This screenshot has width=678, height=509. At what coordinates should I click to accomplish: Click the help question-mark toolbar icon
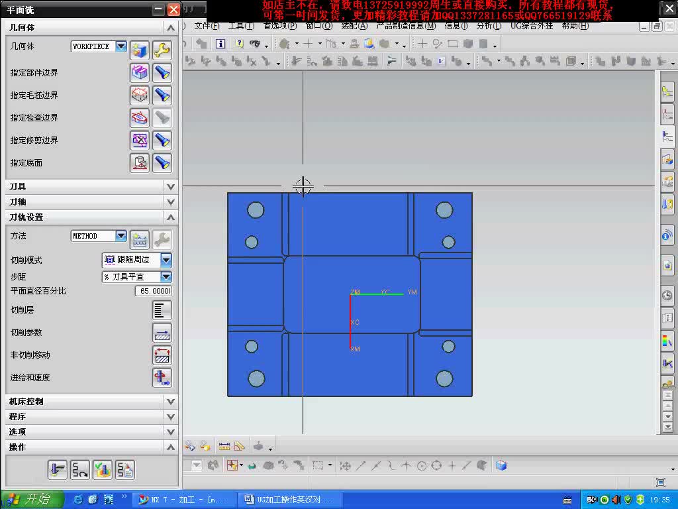coord(240,44)
